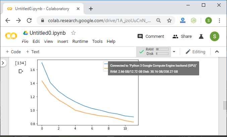
Task: Reload the Colab page
Action: (x=29, y=20)
